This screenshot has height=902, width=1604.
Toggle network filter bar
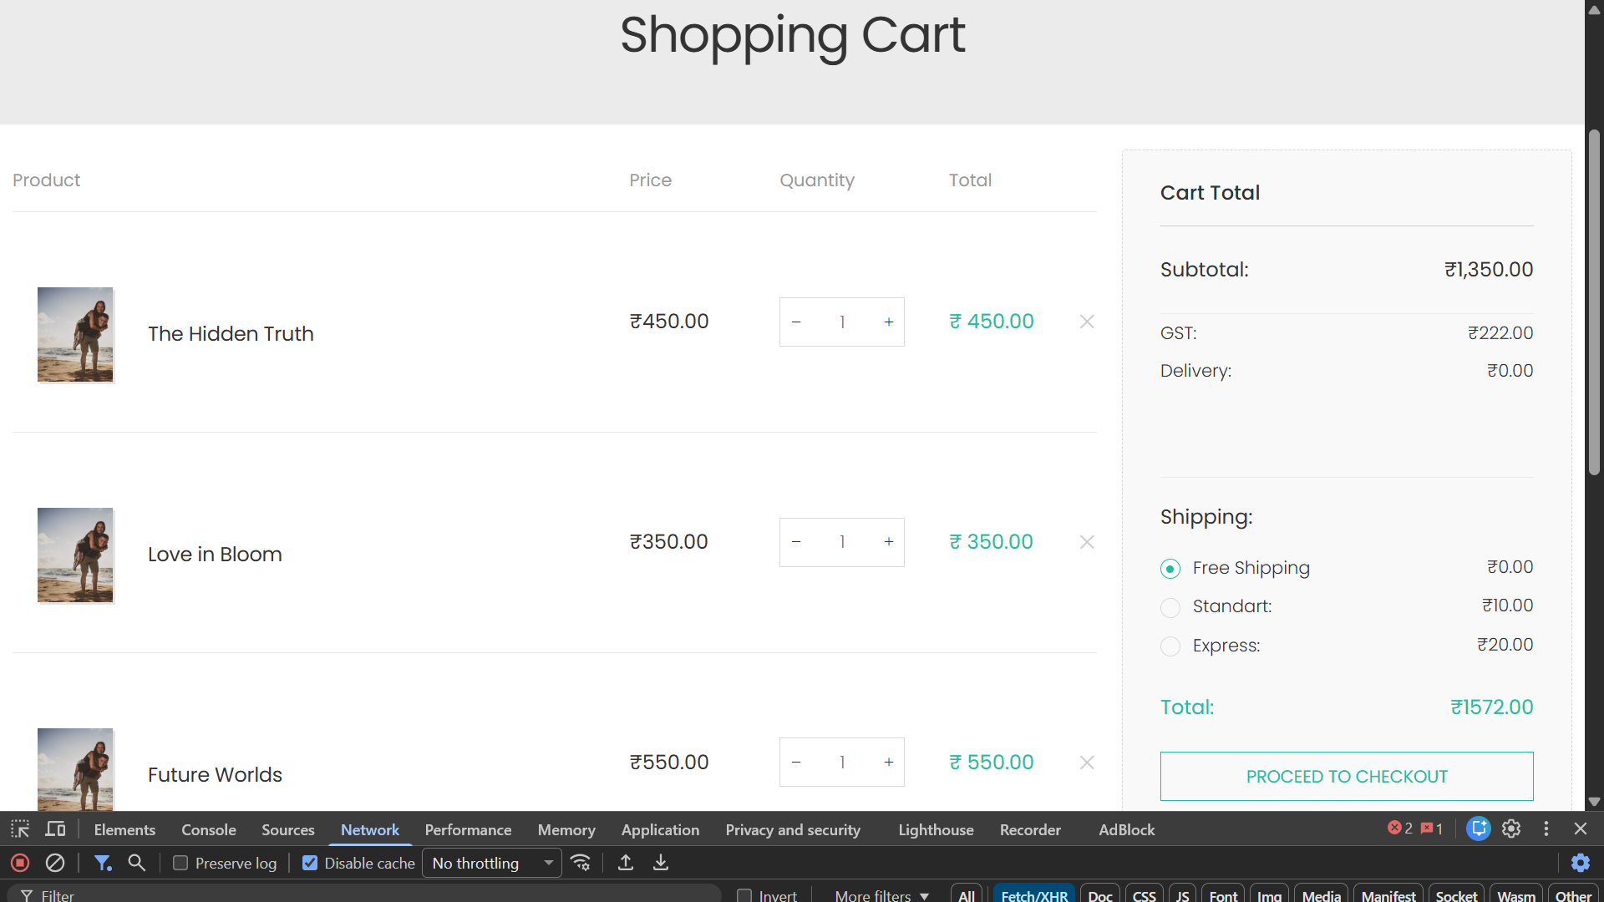103,863
